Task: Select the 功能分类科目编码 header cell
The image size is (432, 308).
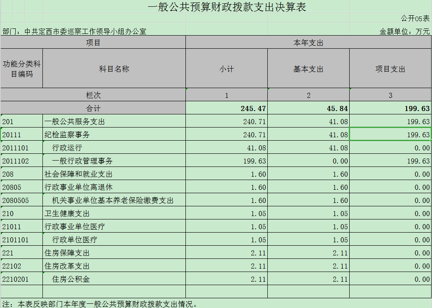Action: (x=22, y=69)
